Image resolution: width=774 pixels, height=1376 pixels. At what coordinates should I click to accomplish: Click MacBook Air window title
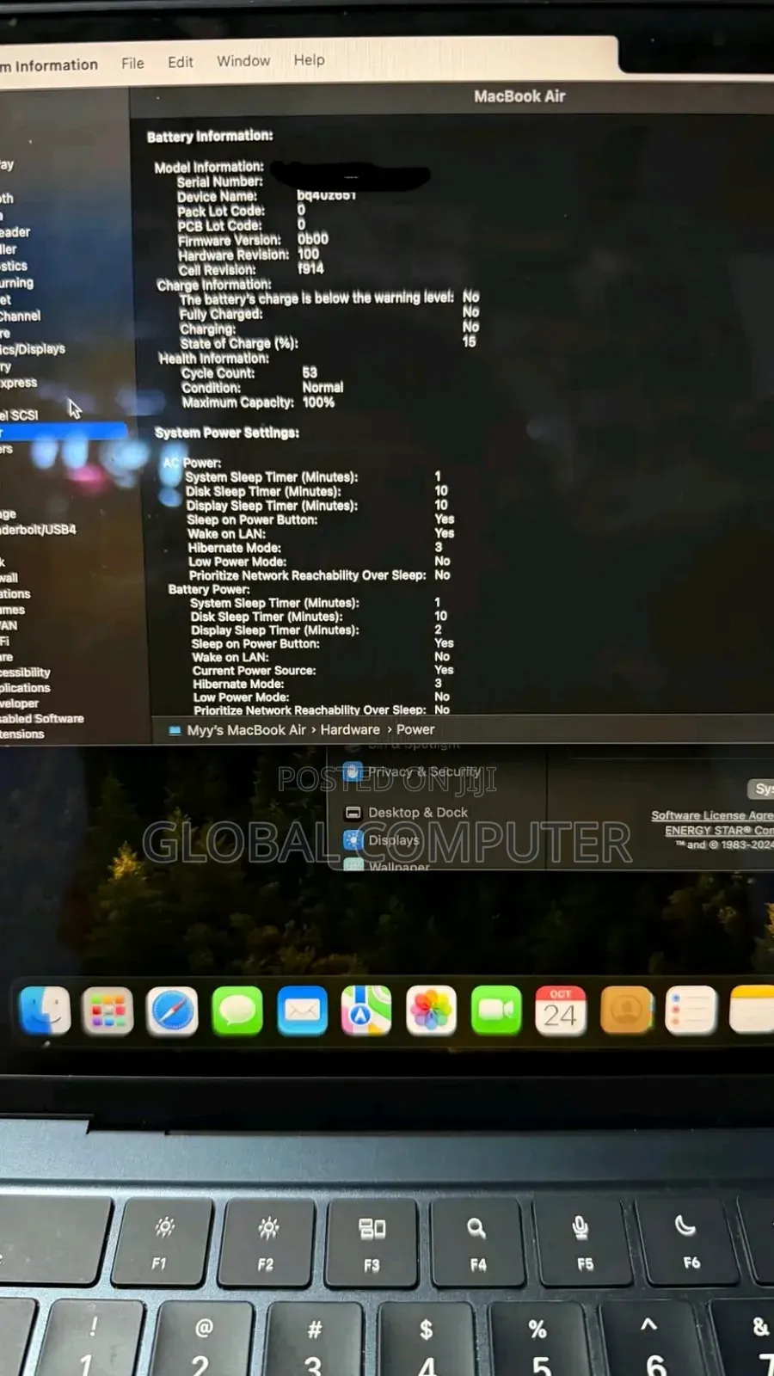[x=519, y=96]
